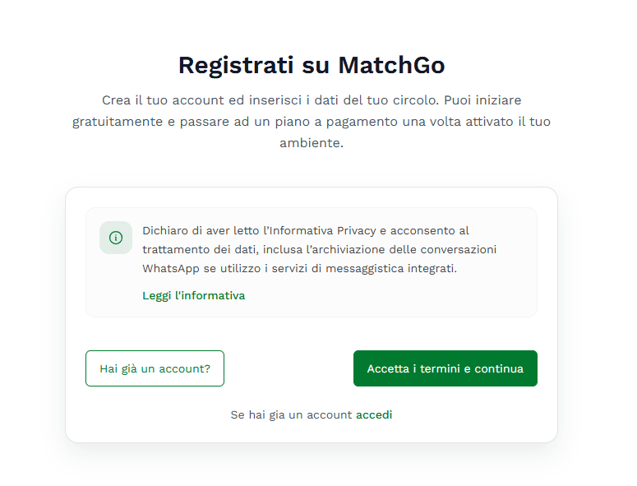Click the 'Dichiaro di aver letto' privacy text

coord(306,249)
